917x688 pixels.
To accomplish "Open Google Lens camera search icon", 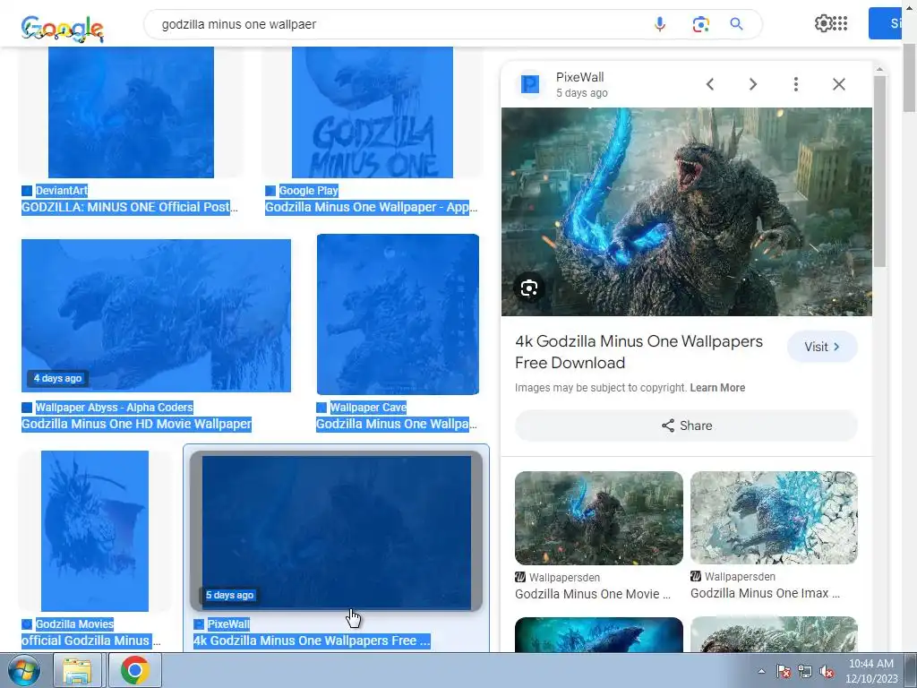I will pyautogui.click(x=700, y=24).
